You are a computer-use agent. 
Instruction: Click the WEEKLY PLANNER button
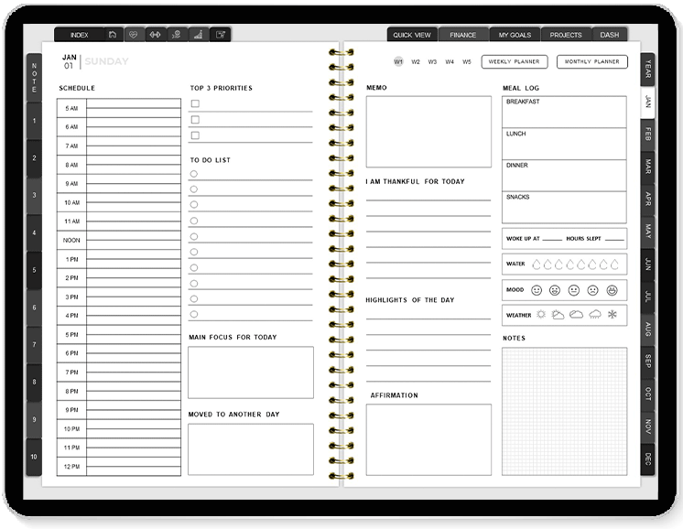click(x=515, y=62)
